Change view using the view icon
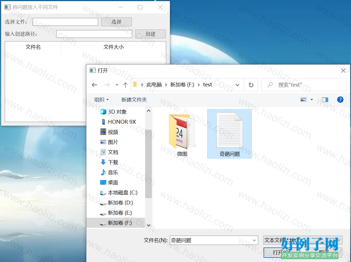The width and height of the screenshot is (351, 262). point(303,100)
